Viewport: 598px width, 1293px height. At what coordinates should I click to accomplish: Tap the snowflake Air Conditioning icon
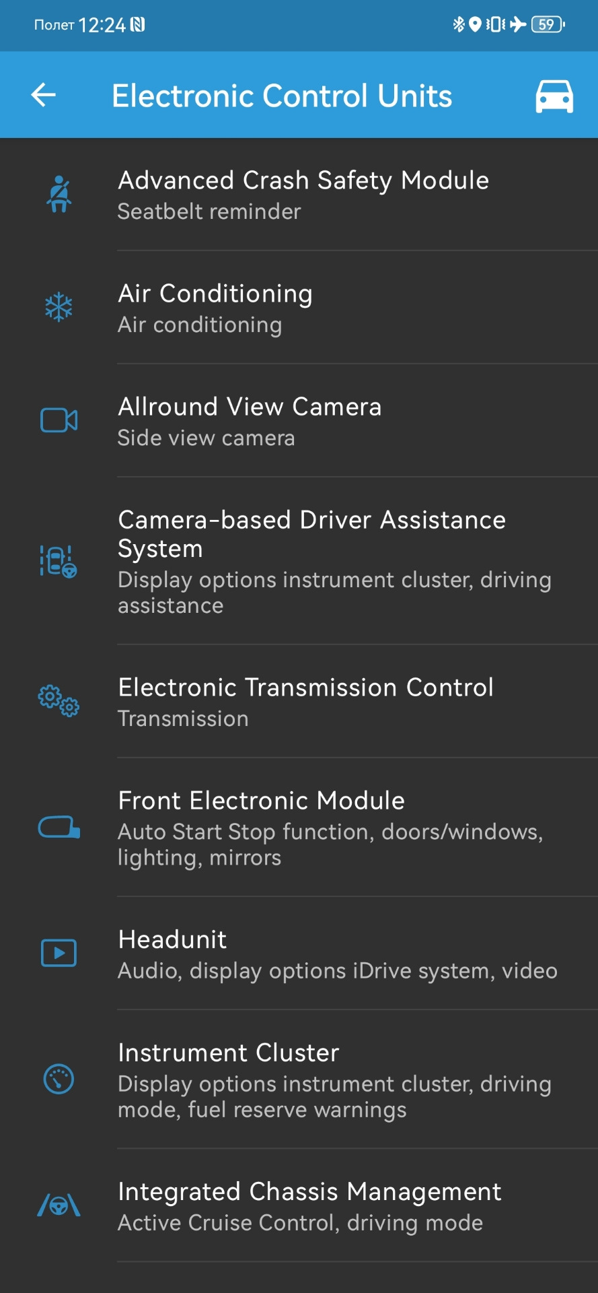click(x=59, y=308)
